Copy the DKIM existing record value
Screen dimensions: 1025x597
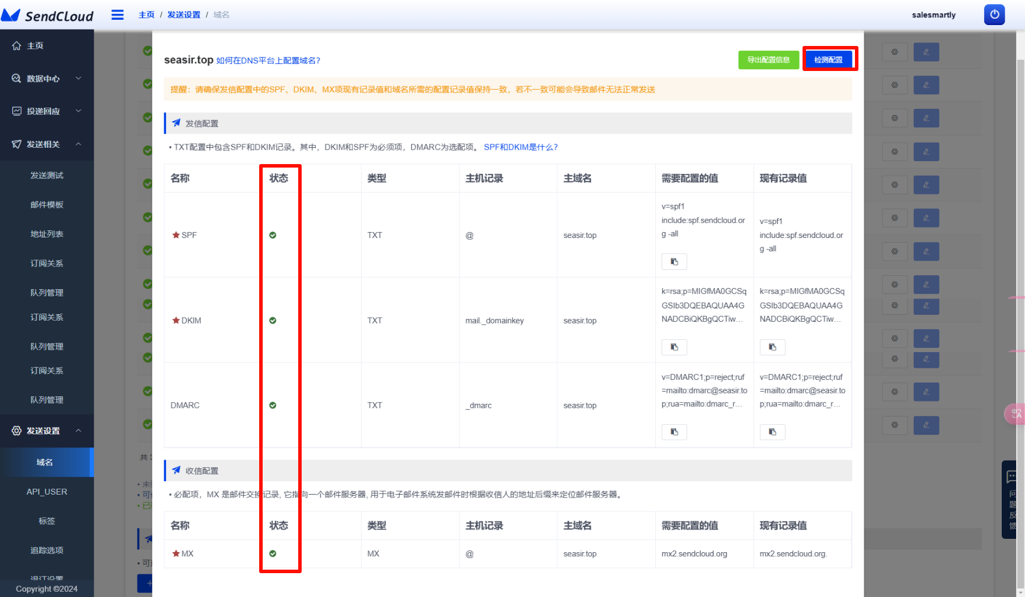click(x=772, y=347)
